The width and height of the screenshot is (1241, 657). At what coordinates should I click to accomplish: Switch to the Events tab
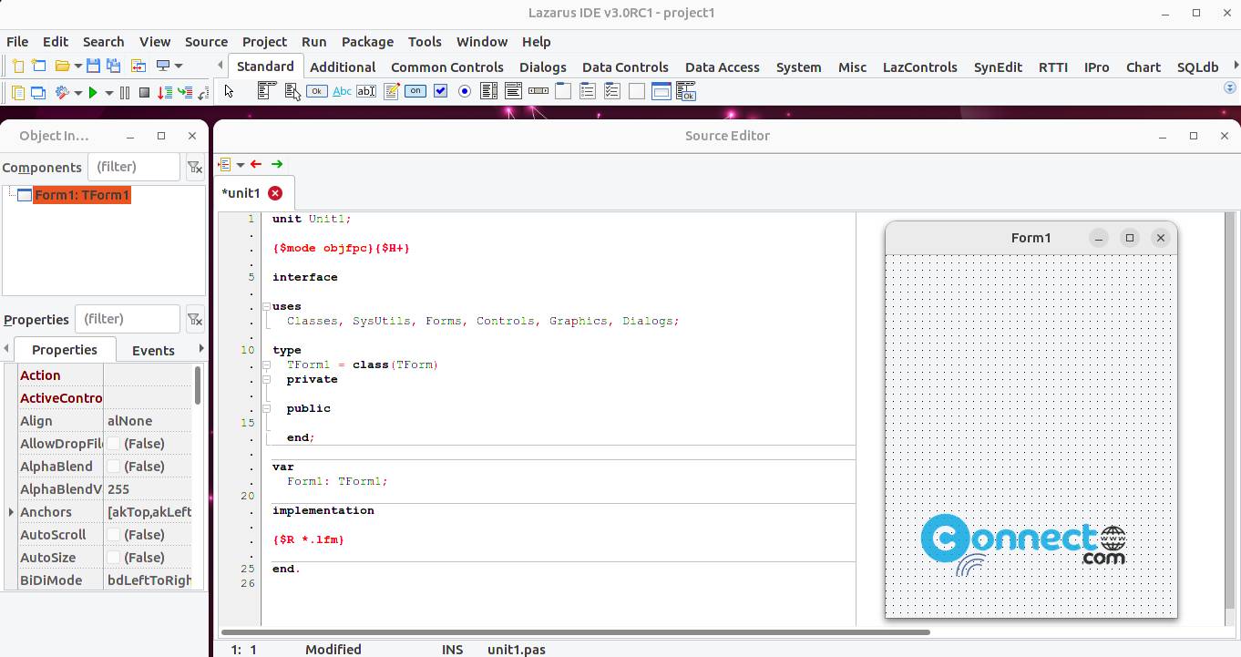[153, 350]
